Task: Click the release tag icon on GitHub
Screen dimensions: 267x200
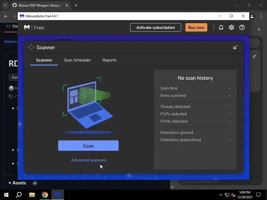Action: click(11, 96)
